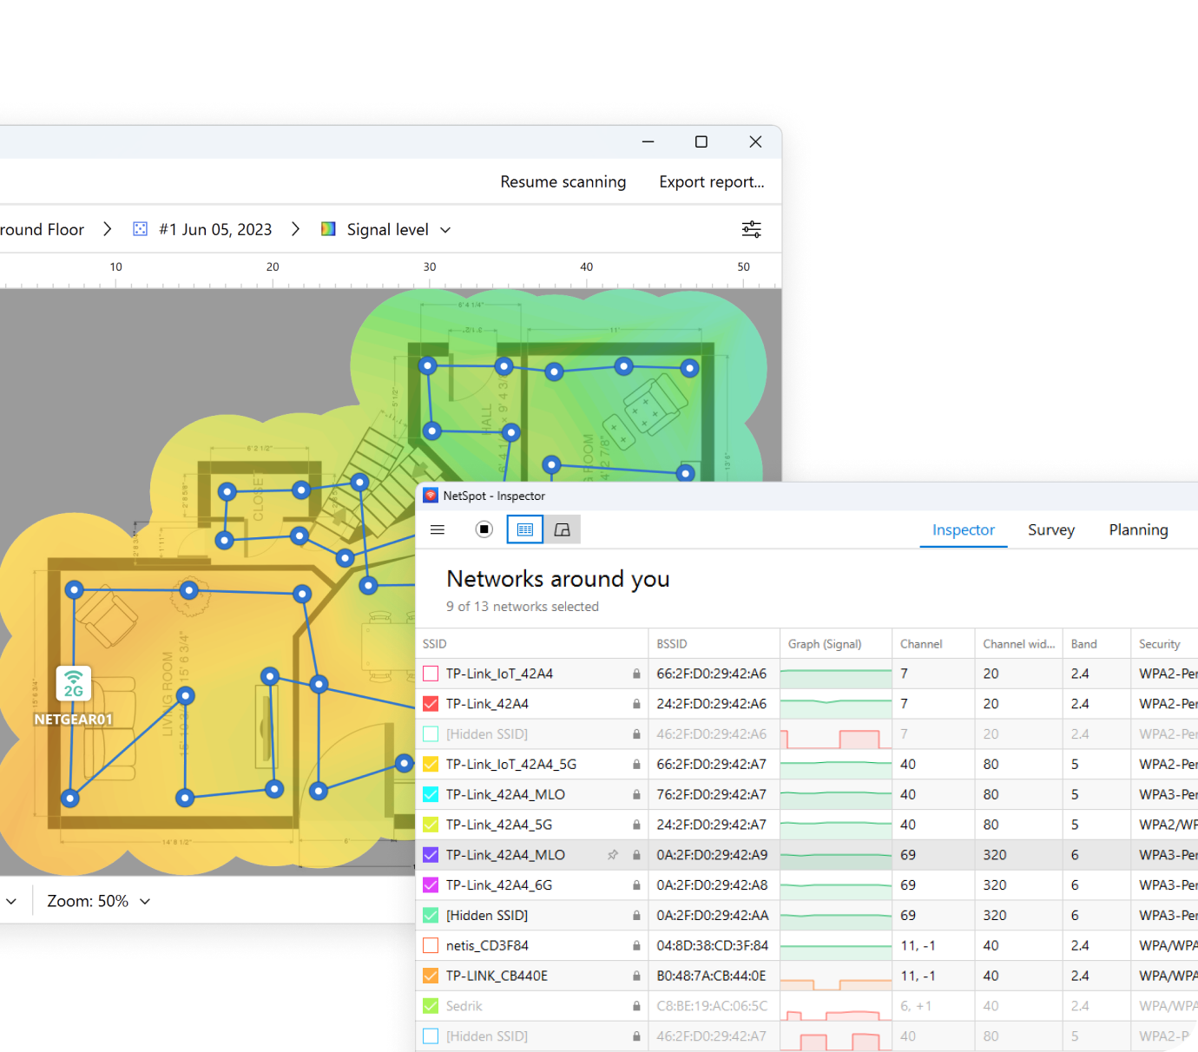Click the lock icon for Sedrik network
Viewport: 1198px width, 1052px height.
[636, 1007]
